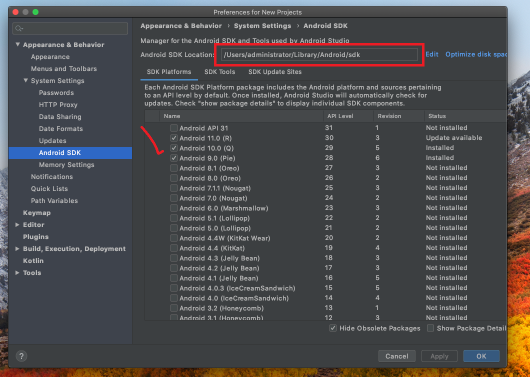
Task: Click the Apply button
Action: pos(439,356)
